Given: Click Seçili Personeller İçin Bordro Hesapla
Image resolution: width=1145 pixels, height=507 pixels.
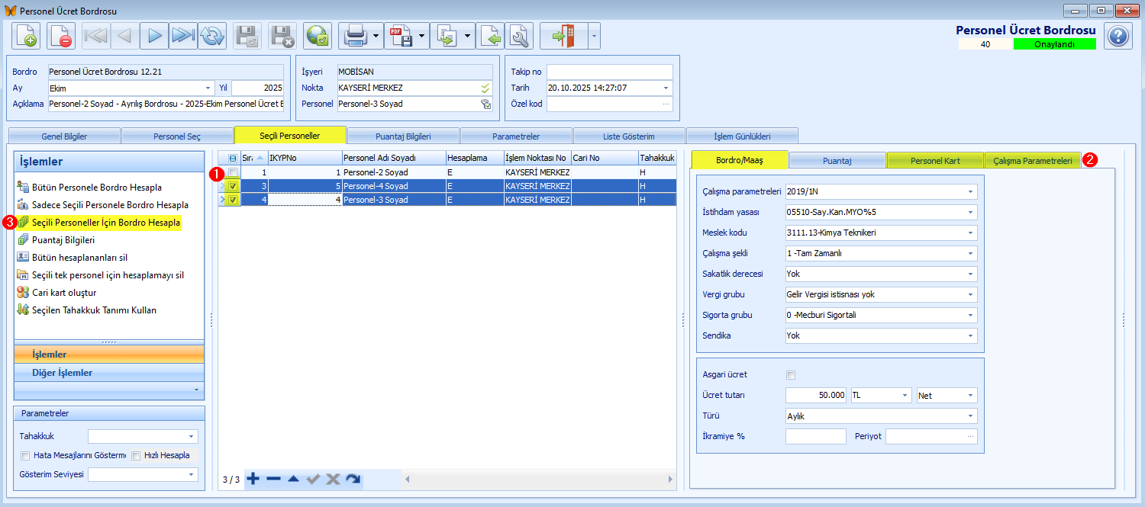Looking at the screenshot, I should tap(105, 223).
